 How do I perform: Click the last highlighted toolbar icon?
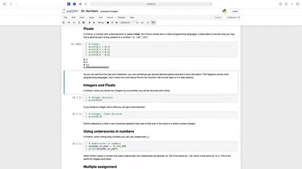click(153, 23)
